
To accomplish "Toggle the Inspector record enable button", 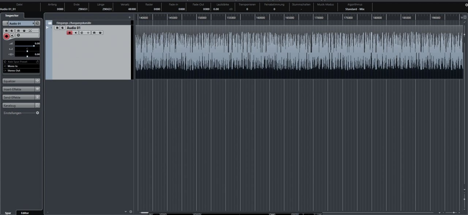I will pyautogui.click(x=6, y=36).
